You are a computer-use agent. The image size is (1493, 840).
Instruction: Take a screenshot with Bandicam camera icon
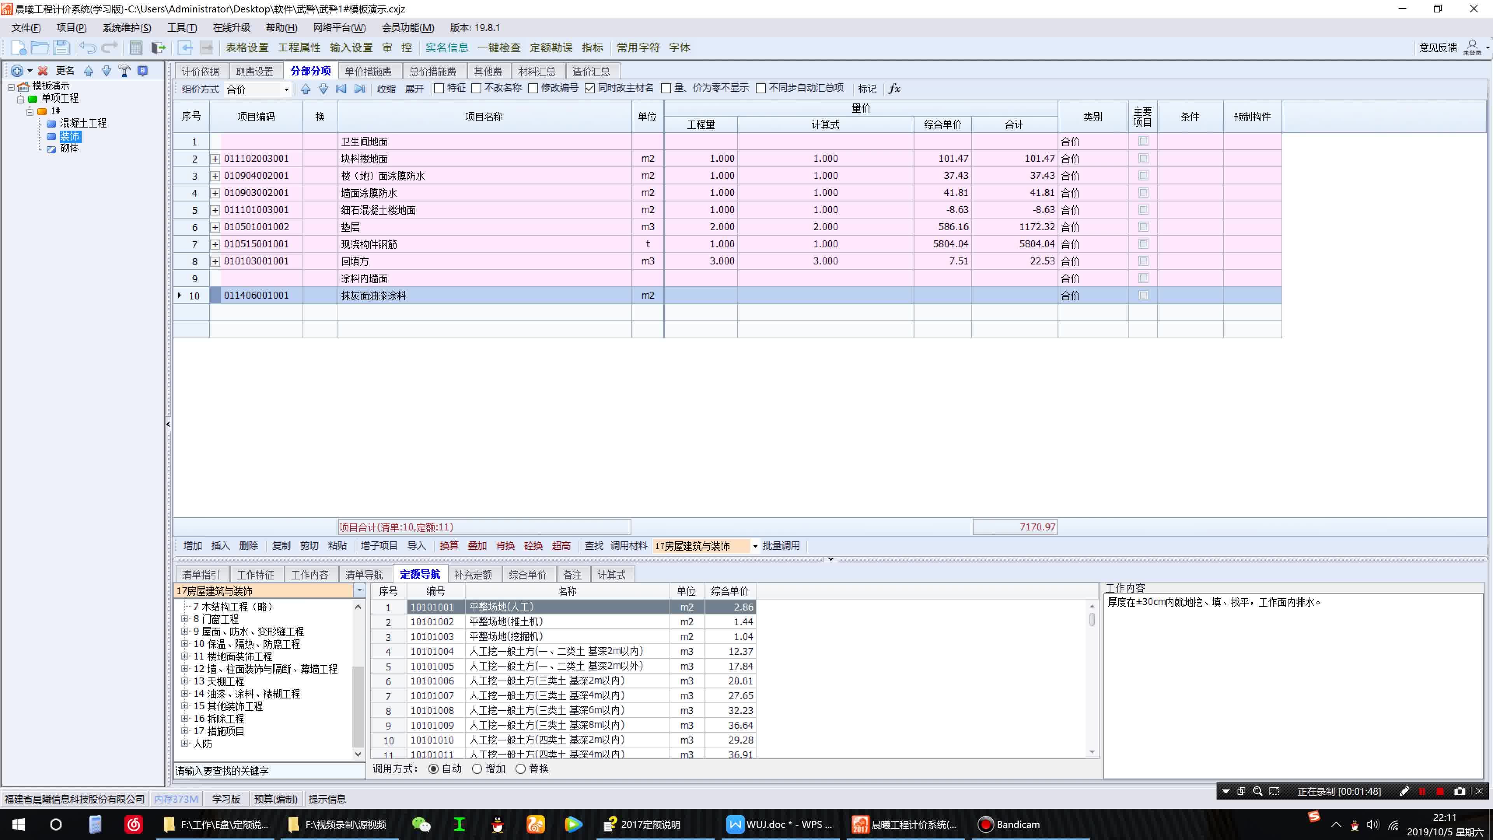[x=1460, y=791]
